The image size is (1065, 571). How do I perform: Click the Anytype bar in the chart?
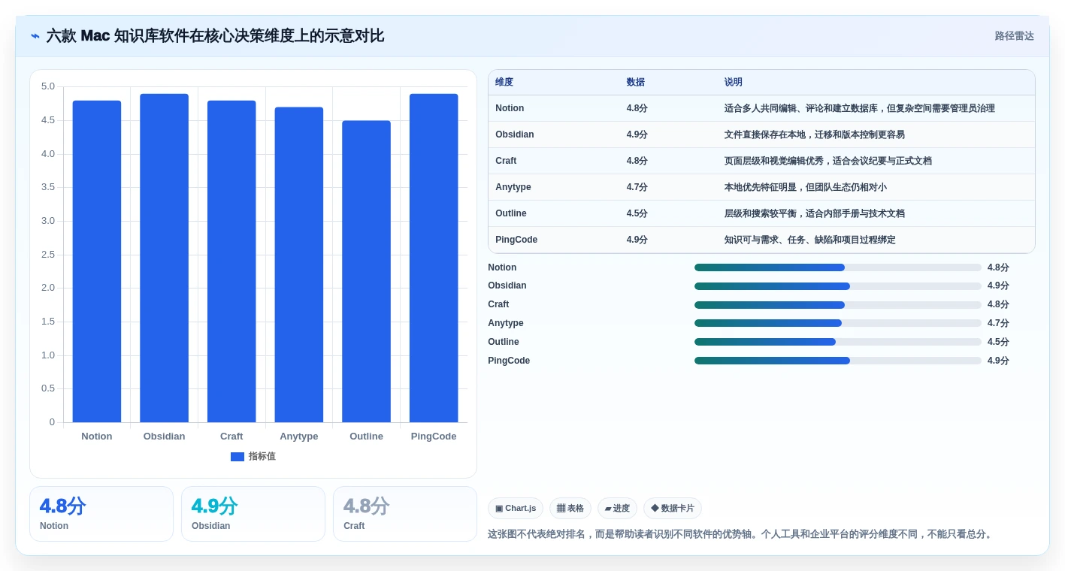[x=299, y=264]
